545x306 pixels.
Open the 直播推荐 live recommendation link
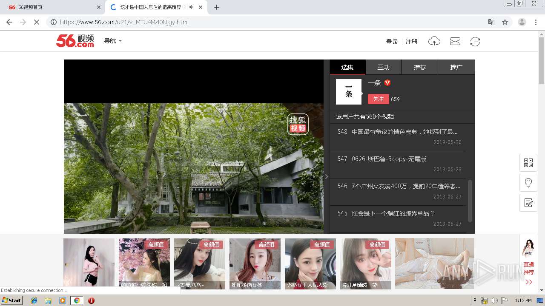point(529,268)
